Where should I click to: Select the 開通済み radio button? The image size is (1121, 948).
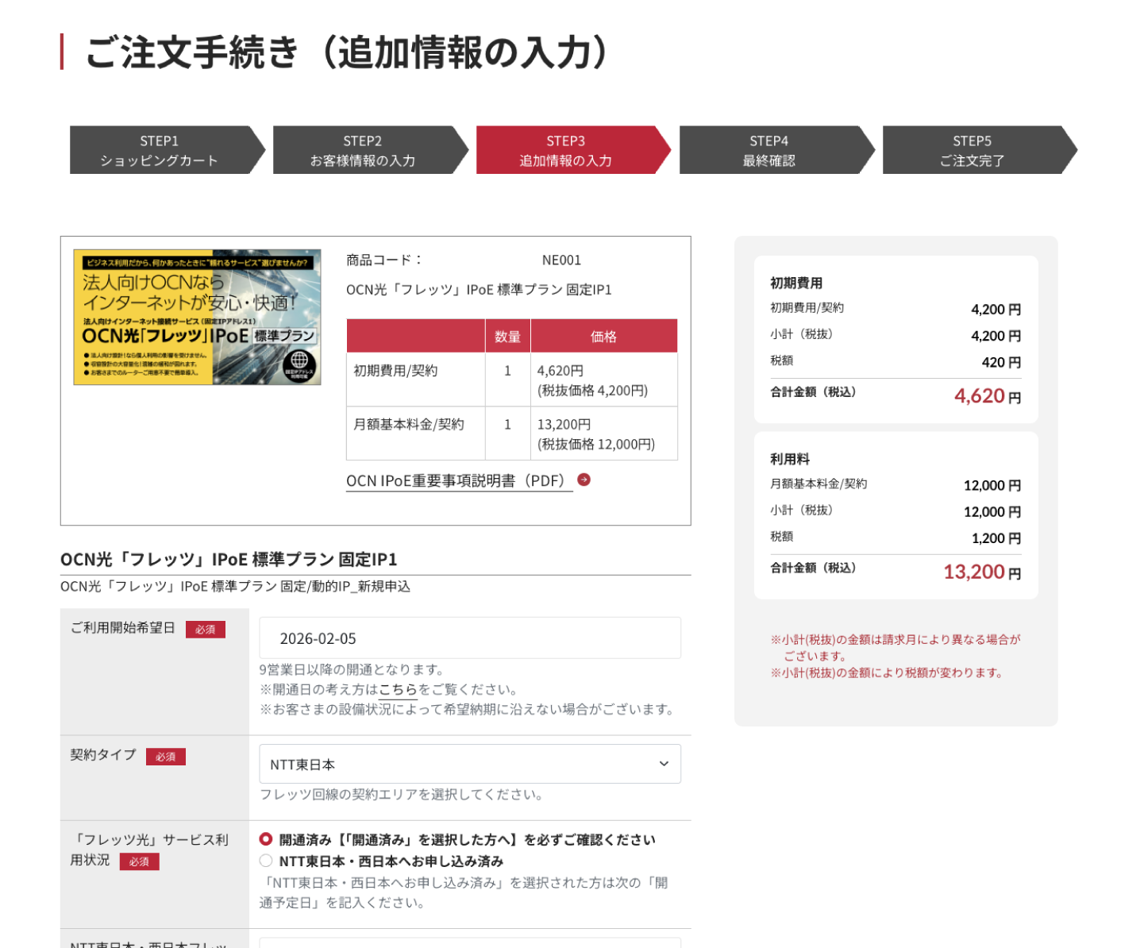click(265, 839)
